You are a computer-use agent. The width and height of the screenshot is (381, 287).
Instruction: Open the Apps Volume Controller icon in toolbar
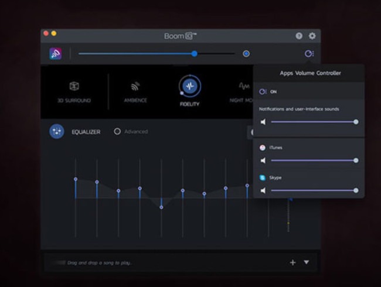coord(309,53)
